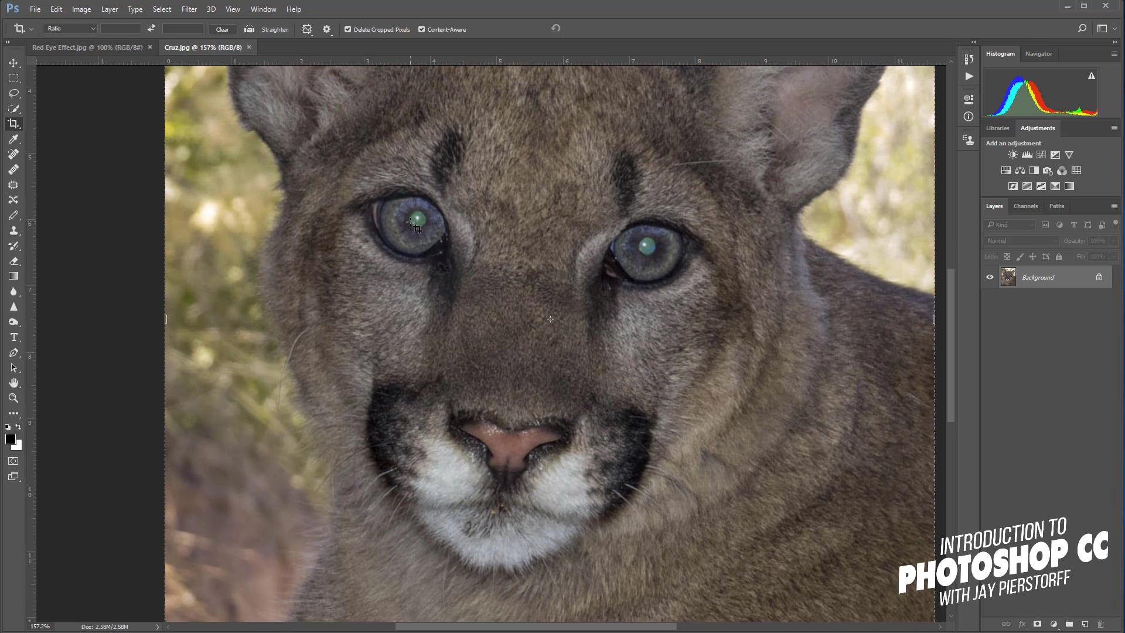The image size is (1125, 633).
Task: Switch to the Red Eye Effect.jpg document
Action: pos(87,47)
